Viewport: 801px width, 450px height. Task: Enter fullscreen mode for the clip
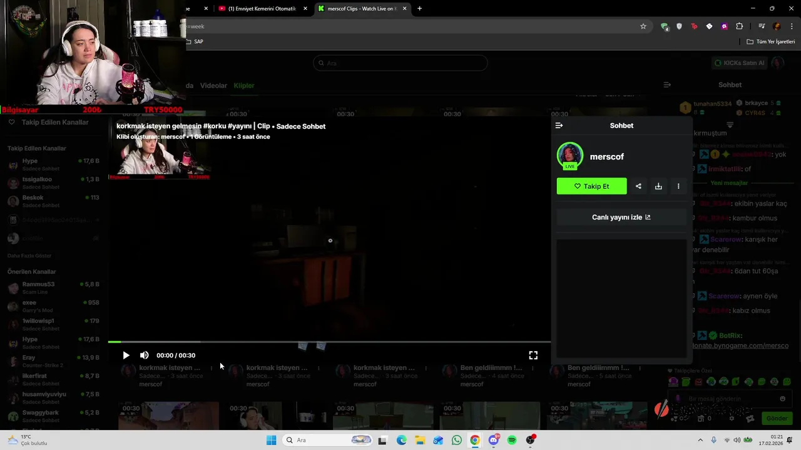533,355
